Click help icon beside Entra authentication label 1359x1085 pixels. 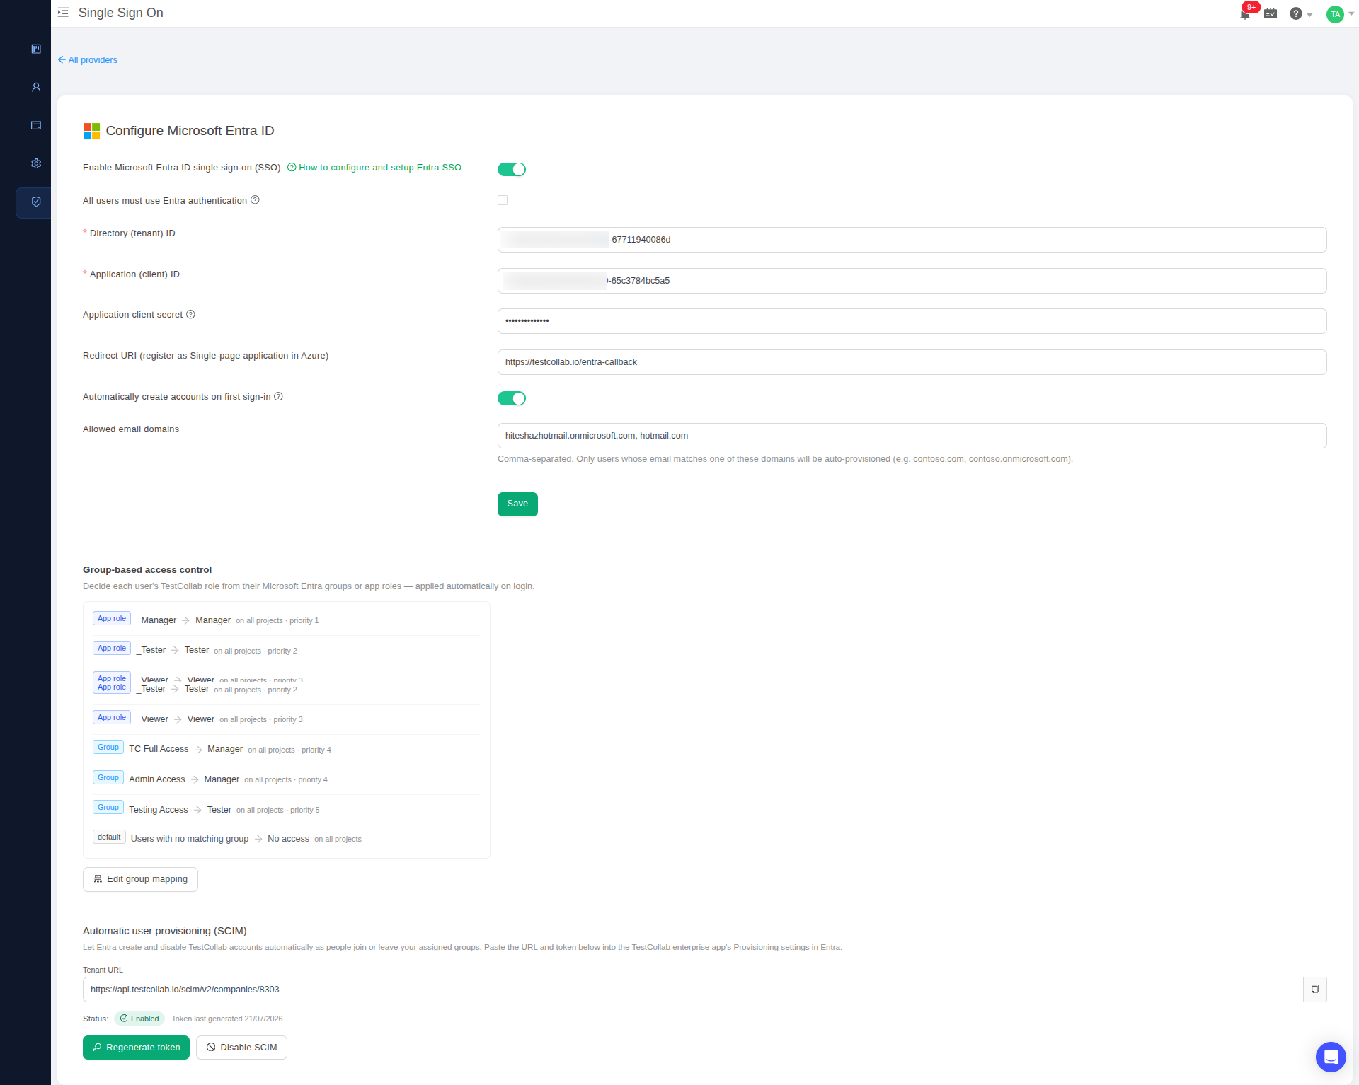tap(256, 200)
